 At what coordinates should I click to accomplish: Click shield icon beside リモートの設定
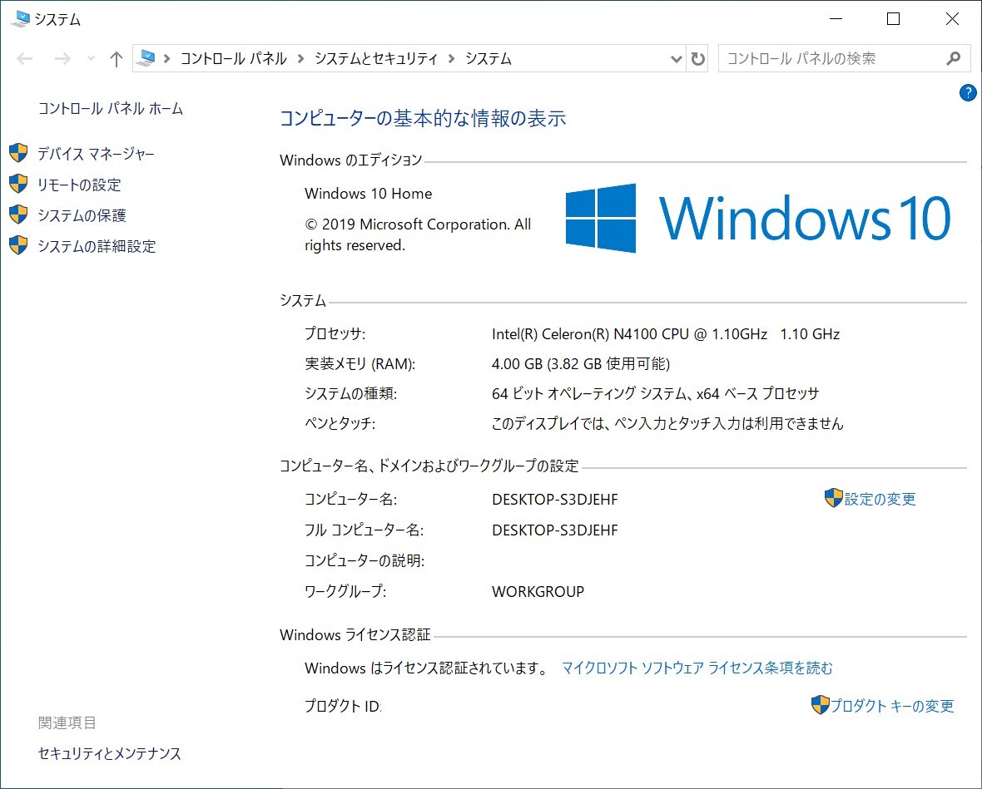click(x=19, y=184)
